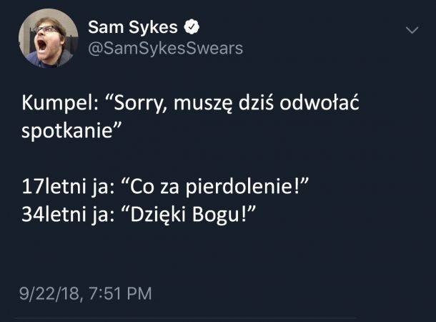436x322 pixels.
Task: Open the Sam Sykes display name link
Action: pyautogui.click(x=134, y=28)
